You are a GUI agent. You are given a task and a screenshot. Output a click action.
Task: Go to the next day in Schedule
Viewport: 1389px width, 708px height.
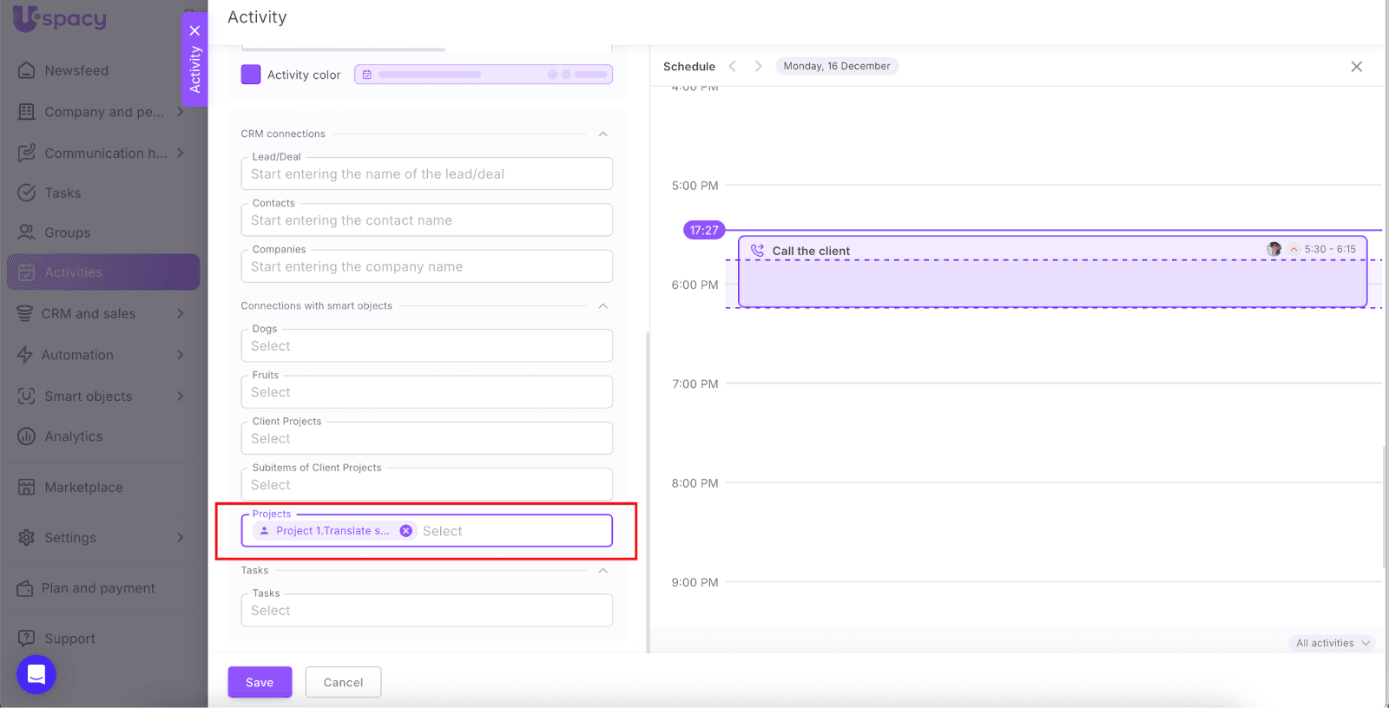click(x=758, y=66)
